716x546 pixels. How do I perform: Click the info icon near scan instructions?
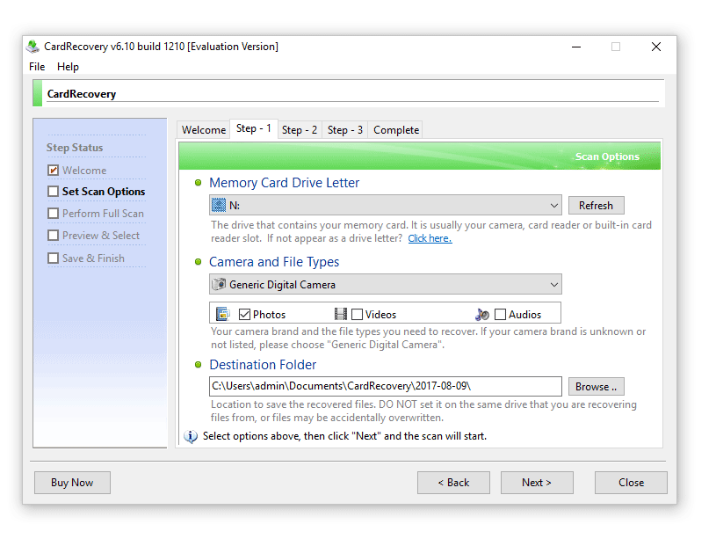[191, 436]
